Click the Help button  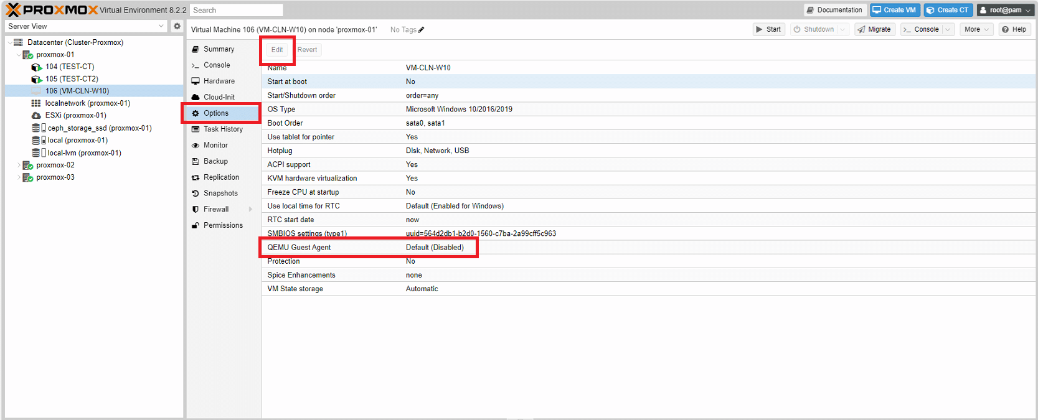click(x=1014, y=29)
